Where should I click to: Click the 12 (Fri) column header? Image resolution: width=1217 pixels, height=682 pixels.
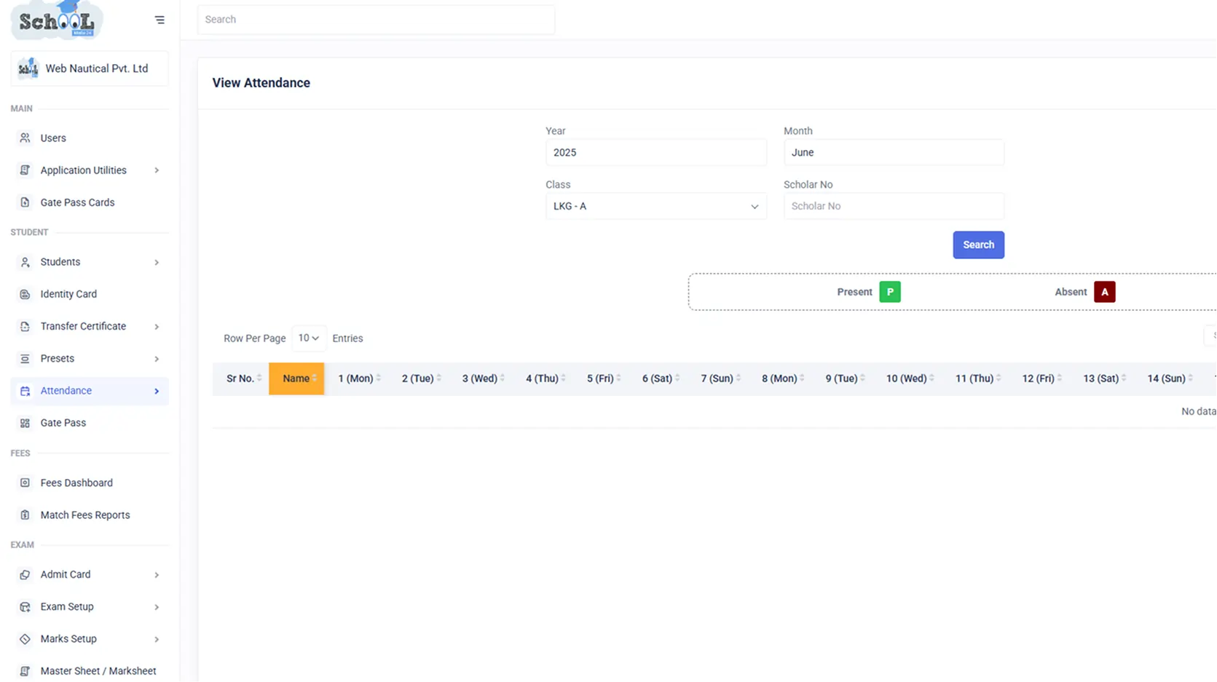pos(1041,378)
